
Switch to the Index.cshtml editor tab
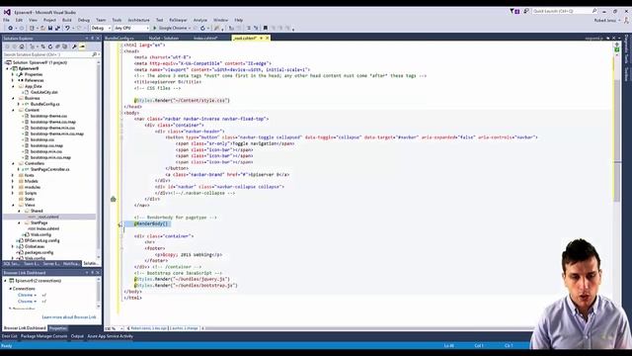click(205, 38)
